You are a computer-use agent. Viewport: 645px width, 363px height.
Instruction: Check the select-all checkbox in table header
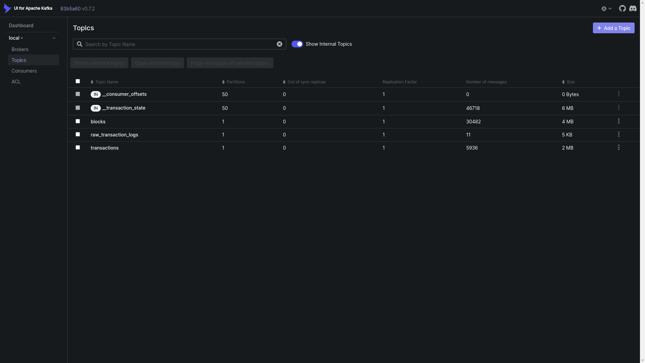click(x=77, y=81)
